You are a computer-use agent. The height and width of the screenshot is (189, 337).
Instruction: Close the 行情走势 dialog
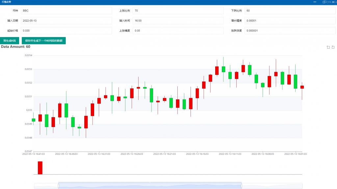coord(333,2)
